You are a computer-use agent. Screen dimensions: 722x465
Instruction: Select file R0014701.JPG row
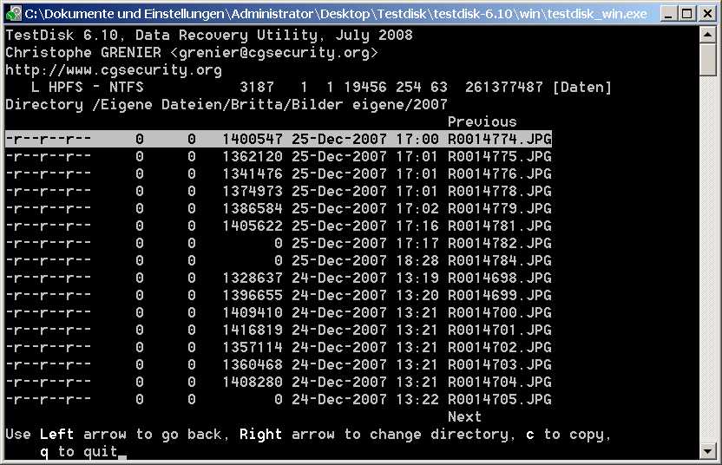pyautogui.click(x=279, y=331)
